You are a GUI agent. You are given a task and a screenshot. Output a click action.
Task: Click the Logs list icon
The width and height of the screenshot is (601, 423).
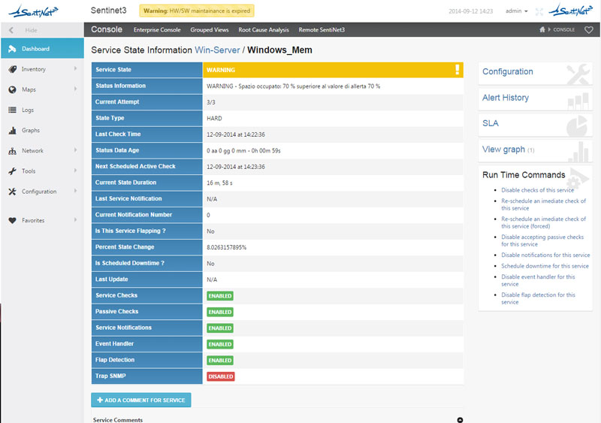pyautogui.click(x=12, y=110)
